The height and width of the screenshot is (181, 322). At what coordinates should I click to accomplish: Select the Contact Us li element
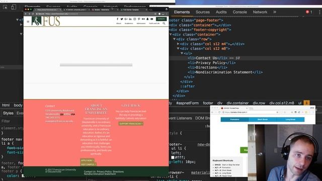point(207,58)
